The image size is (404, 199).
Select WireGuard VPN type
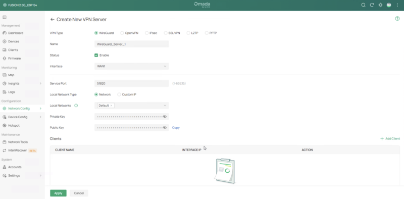(x=96, y=33)
